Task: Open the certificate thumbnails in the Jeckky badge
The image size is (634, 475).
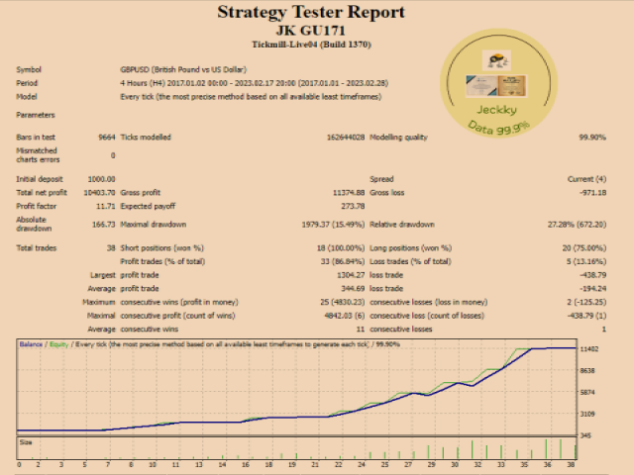Action: (496, 86)
